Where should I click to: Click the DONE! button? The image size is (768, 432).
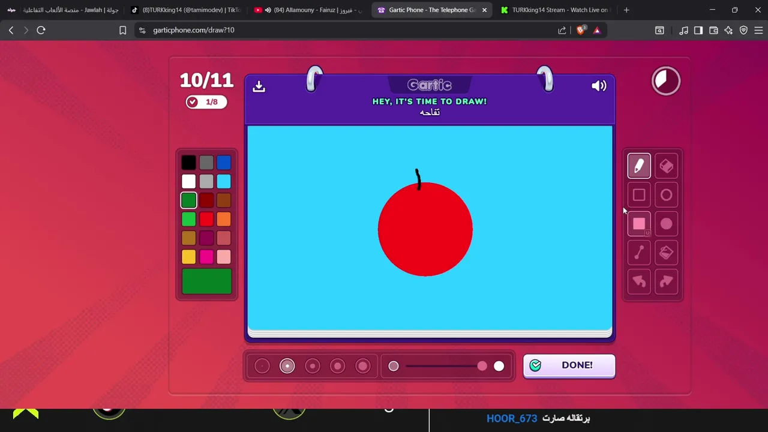coord(569,365)
